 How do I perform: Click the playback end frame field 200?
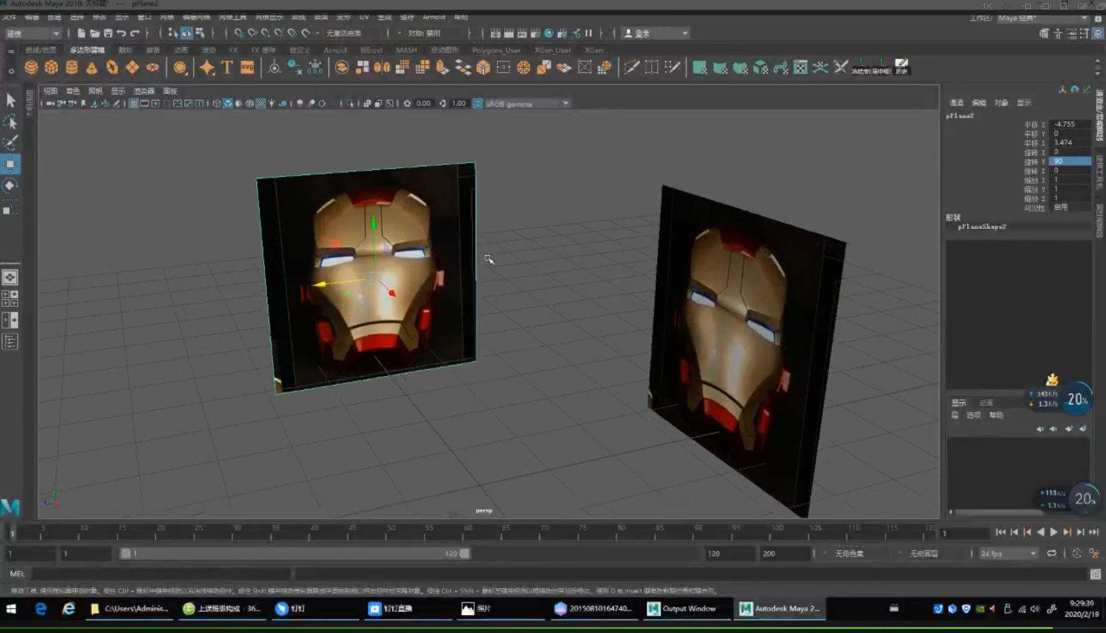[x=784, y=553]
